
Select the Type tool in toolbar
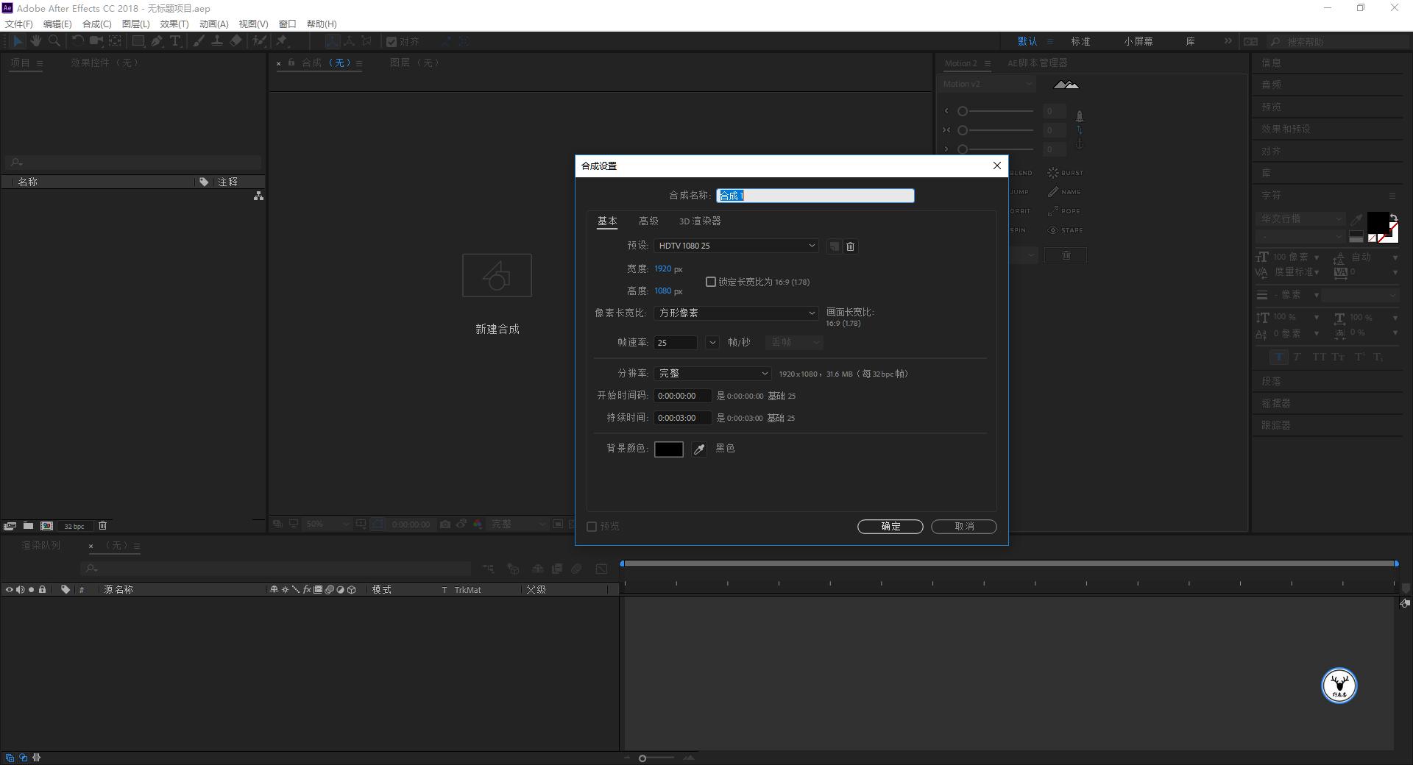point(175,41)
